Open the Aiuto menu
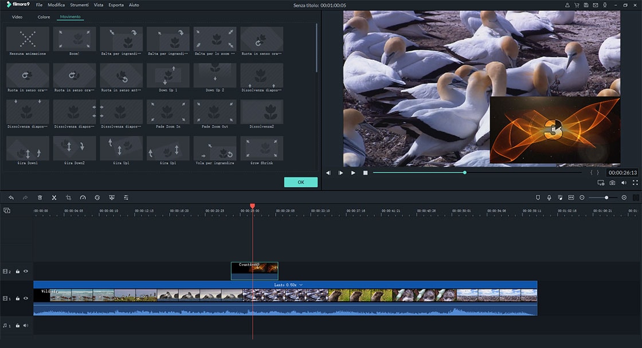 (x=134, y=5)
